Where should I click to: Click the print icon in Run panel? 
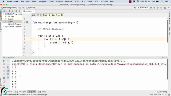8,74
